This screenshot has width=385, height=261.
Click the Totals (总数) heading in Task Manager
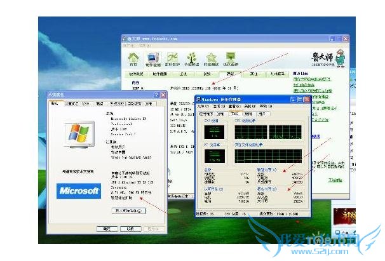tap(208, 170)
